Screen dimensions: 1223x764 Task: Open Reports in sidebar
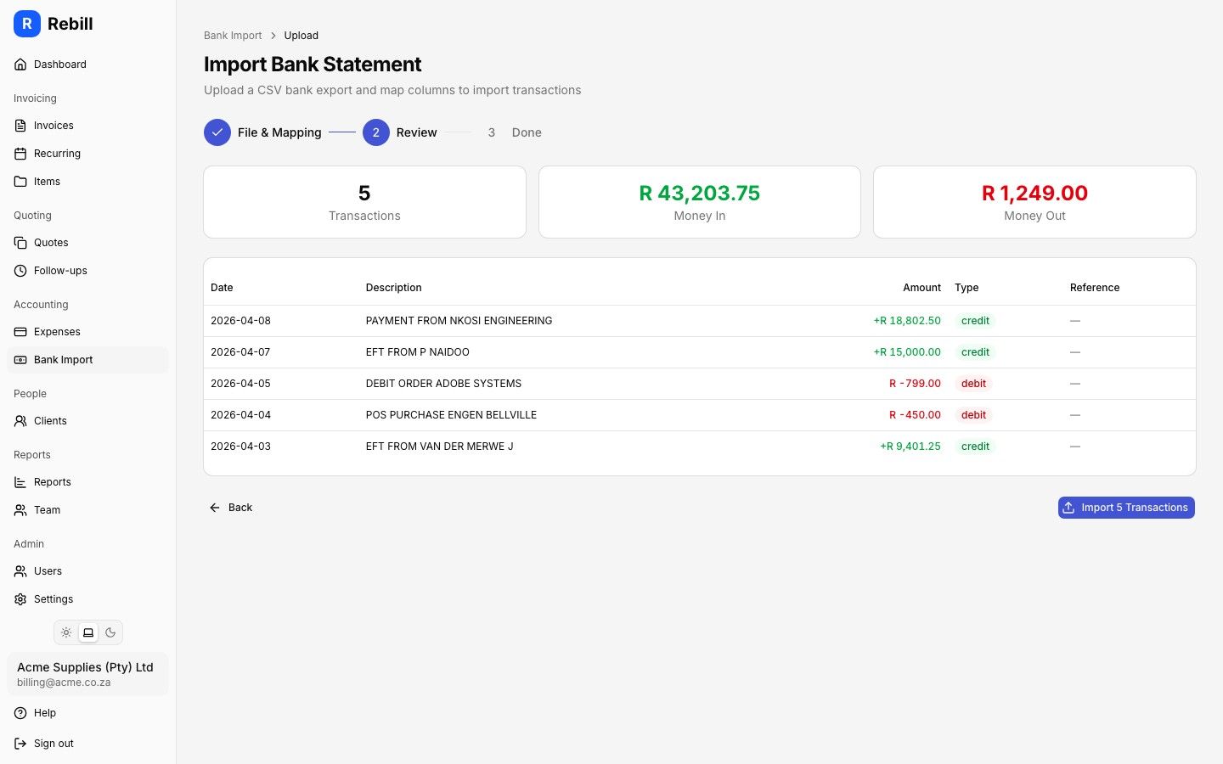coord(87,482)
